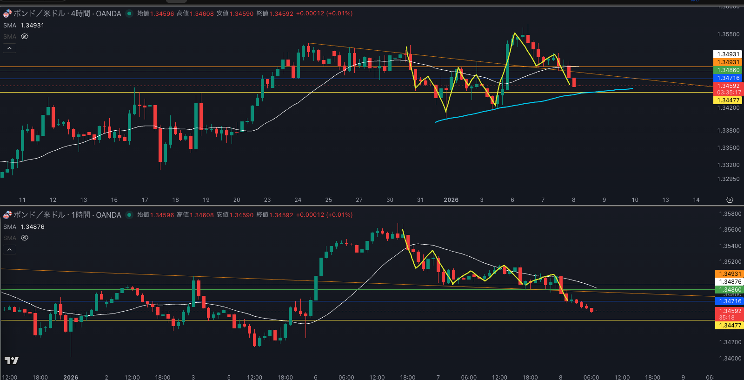Open symbol title ポンド/米ドル 1時間 OANDA

(x=67, y=215)
